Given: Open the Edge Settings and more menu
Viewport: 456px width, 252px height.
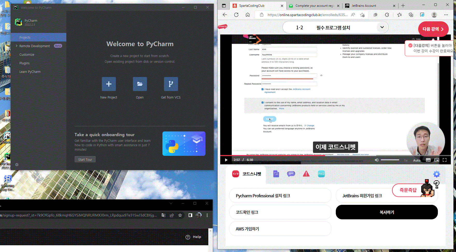Looking at the screenshot, I should point(446,15).
